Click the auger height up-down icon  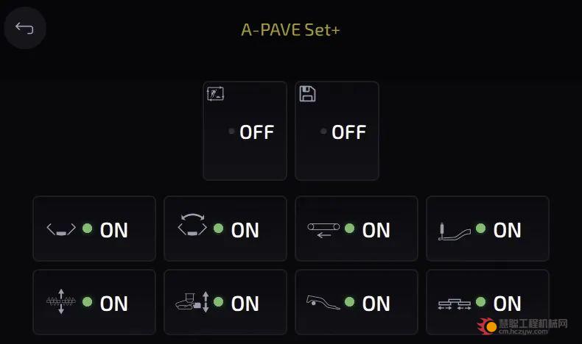coord(61,301)
